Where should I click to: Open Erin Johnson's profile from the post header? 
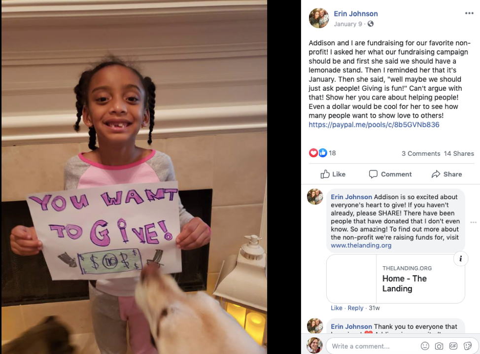356,14
